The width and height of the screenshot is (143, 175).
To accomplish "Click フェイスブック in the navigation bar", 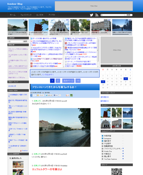I will pyautogui.click(x=26, y=15).
